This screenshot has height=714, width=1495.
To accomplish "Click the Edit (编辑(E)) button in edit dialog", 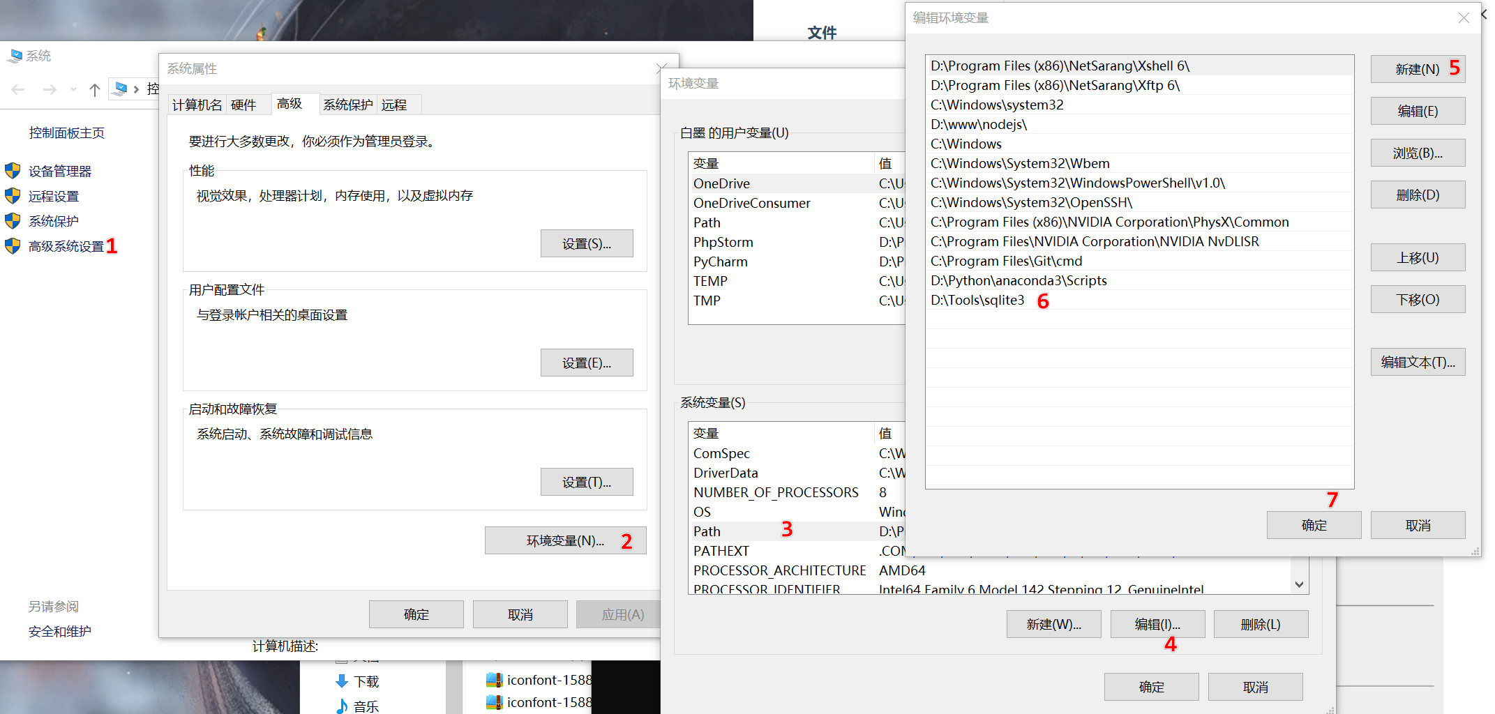I will tap(1418, 111).
